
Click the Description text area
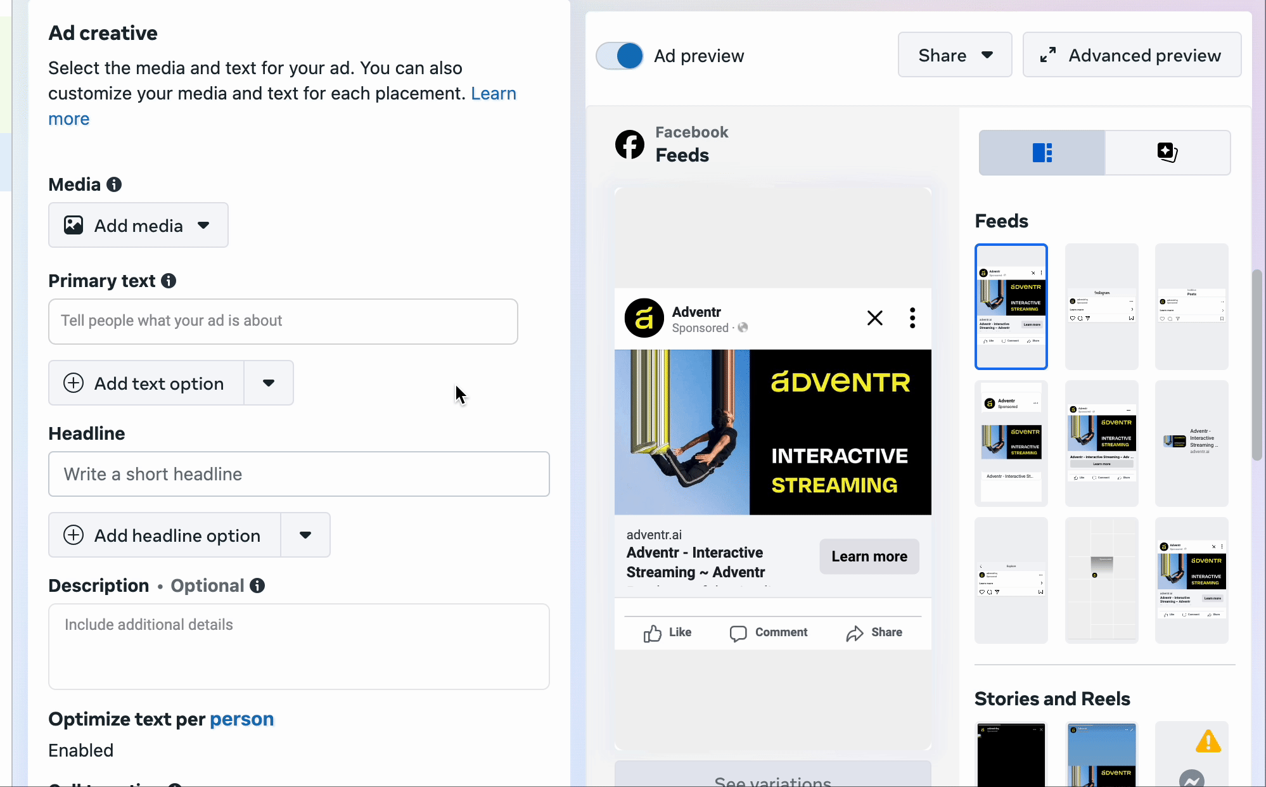(299, 646)
